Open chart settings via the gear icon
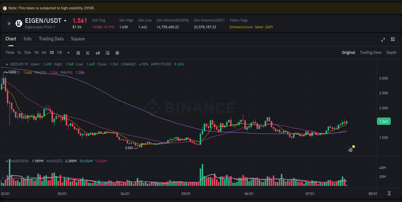Screen dimensions: 402x202 click(x=117, y=53)
